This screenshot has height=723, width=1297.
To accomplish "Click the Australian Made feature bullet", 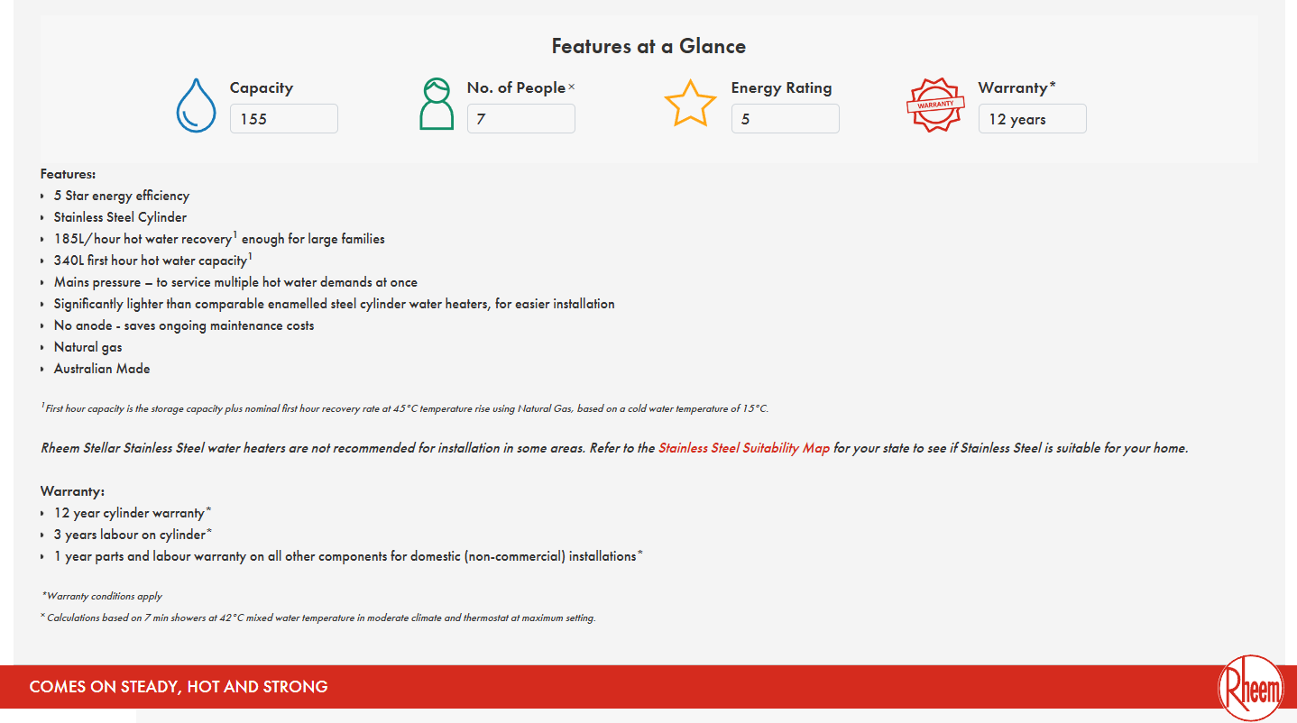I will 102,369.
